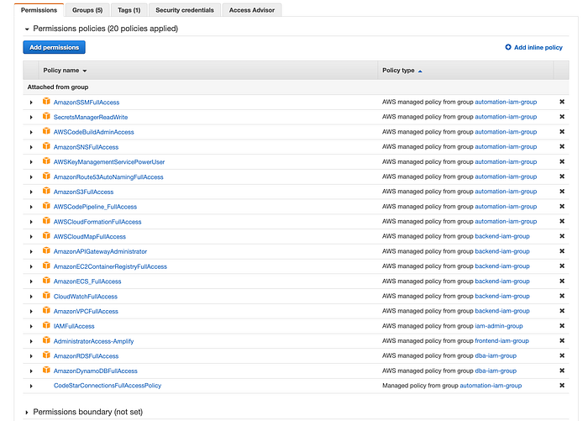Detach AmazonS3FullAccess using its X icon
The width and height of the screenshot is (588, 421).
point(562,192)
